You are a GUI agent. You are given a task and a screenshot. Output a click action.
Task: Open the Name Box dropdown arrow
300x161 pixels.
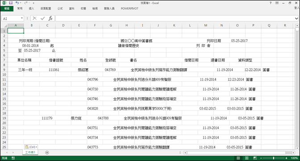(22, 18)
